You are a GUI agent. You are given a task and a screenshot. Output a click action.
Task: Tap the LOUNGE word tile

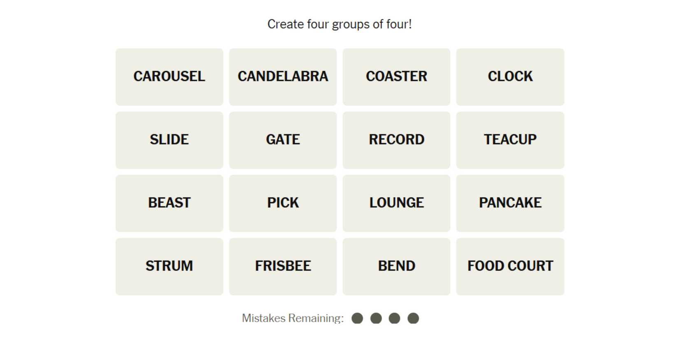pyautogui.click(x=396, y=203)
